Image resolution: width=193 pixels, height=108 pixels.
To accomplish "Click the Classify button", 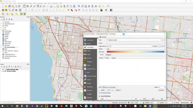I will [x=103, y=90].
